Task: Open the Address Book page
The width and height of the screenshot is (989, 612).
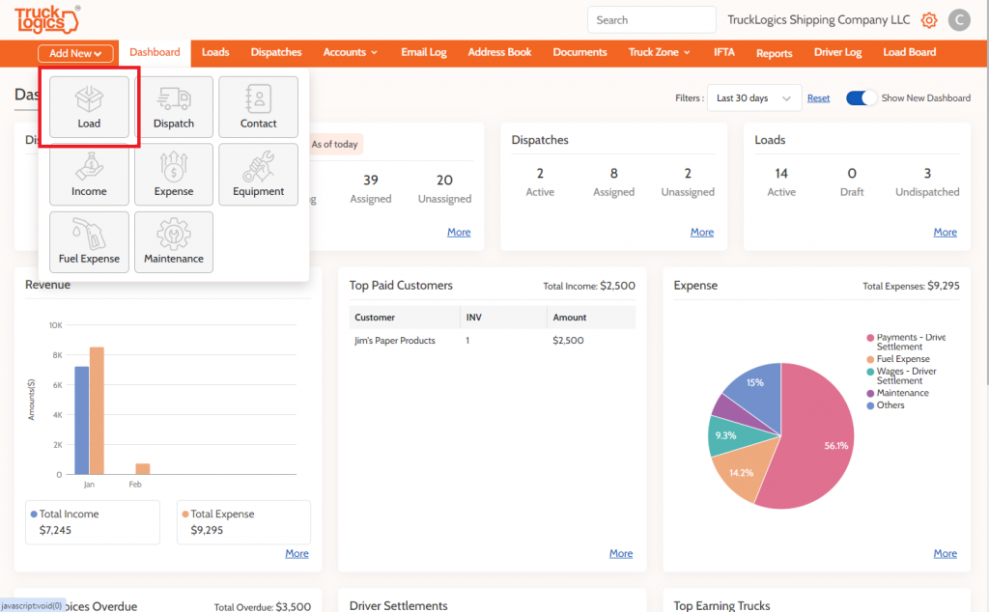Action: coord(499,52)
